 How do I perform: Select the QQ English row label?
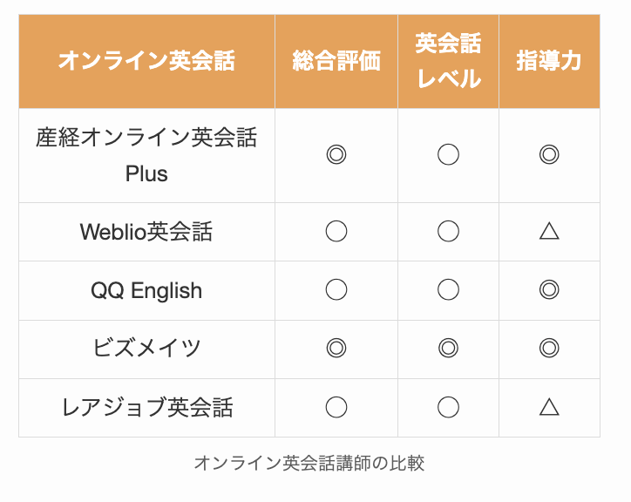point(146,290)
